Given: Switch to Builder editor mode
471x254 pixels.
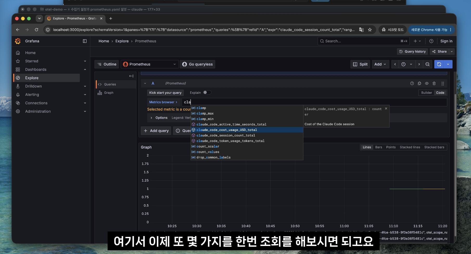Looking at the screenshot, I should click(427, 93).
